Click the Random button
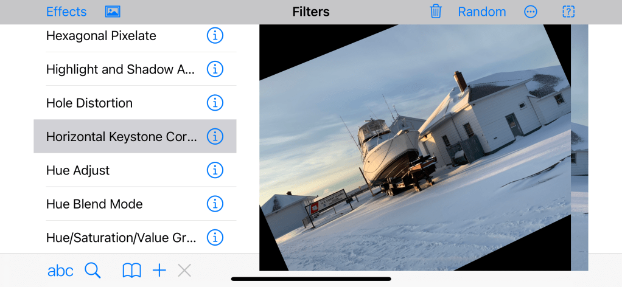The width and height of the screenshot is (622, 287). point(482,12)
